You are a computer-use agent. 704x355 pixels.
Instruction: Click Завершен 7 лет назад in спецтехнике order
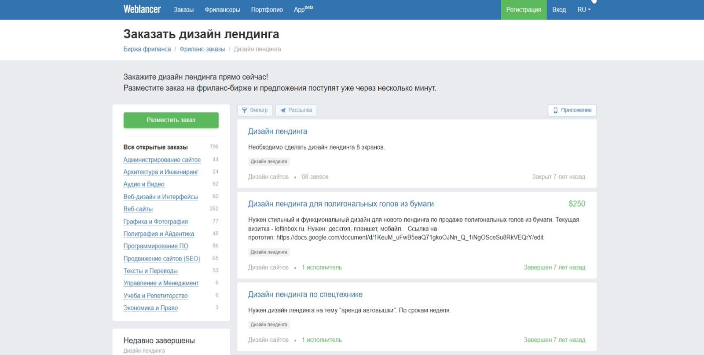(554, 340)
